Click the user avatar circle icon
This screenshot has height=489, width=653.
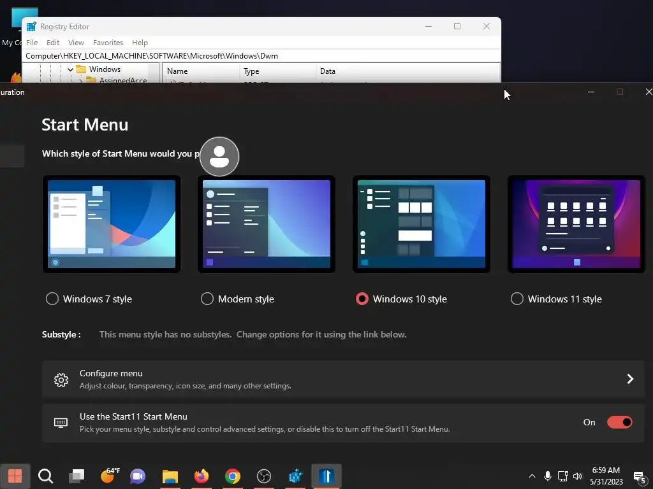tap(219, 157)
